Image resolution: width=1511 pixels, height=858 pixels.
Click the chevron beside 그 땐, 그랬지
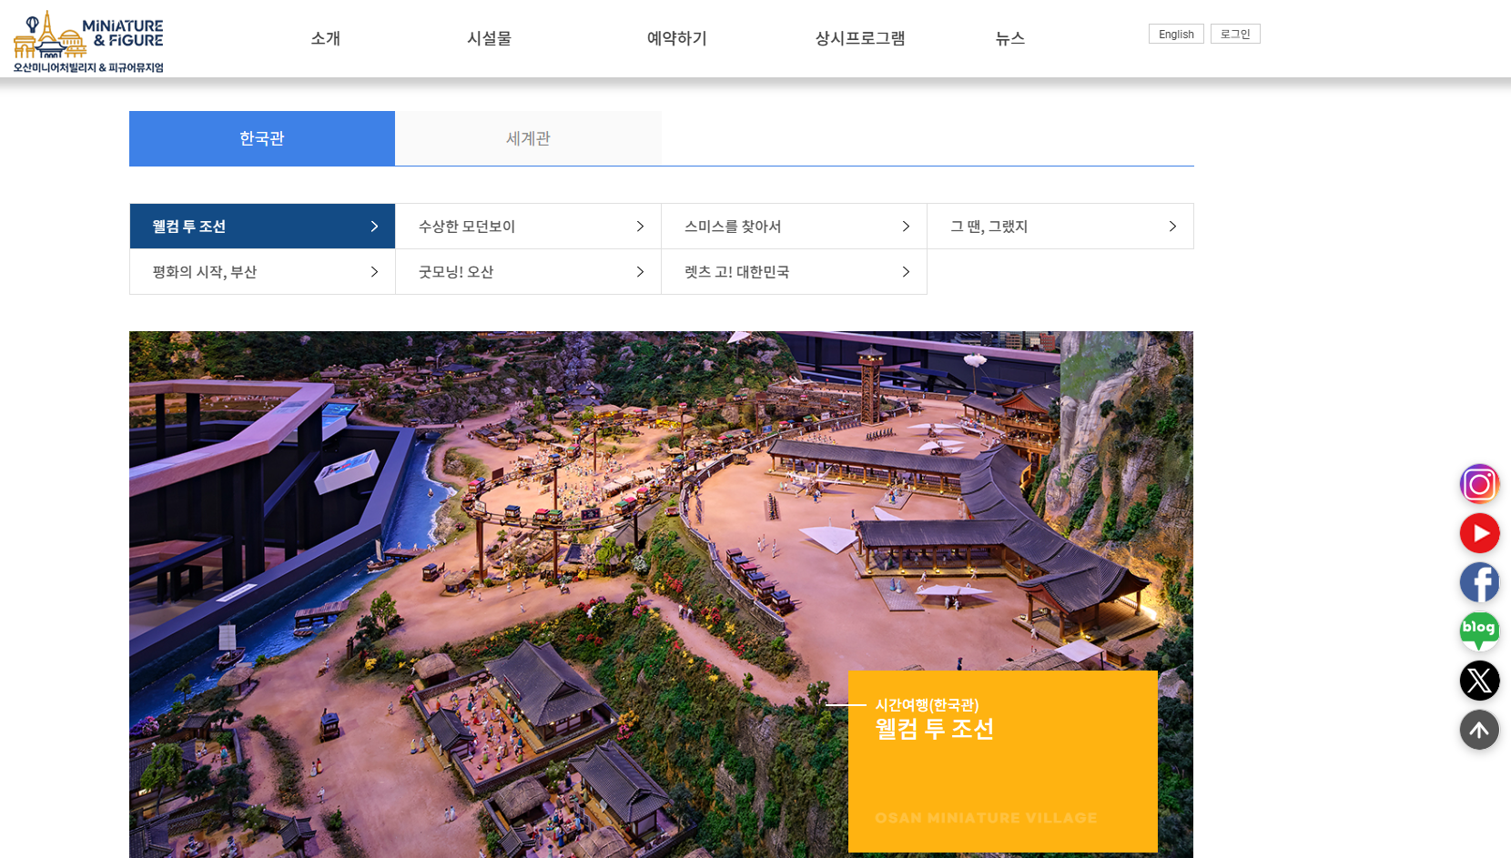pos(1172,227)
